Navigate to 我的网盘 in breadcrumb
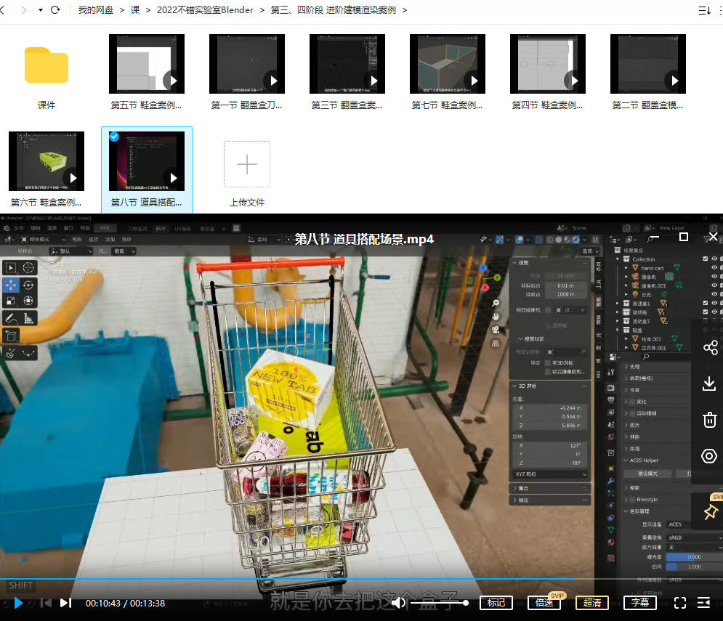The height and width of the screenshot is (621, 723). 97,10
